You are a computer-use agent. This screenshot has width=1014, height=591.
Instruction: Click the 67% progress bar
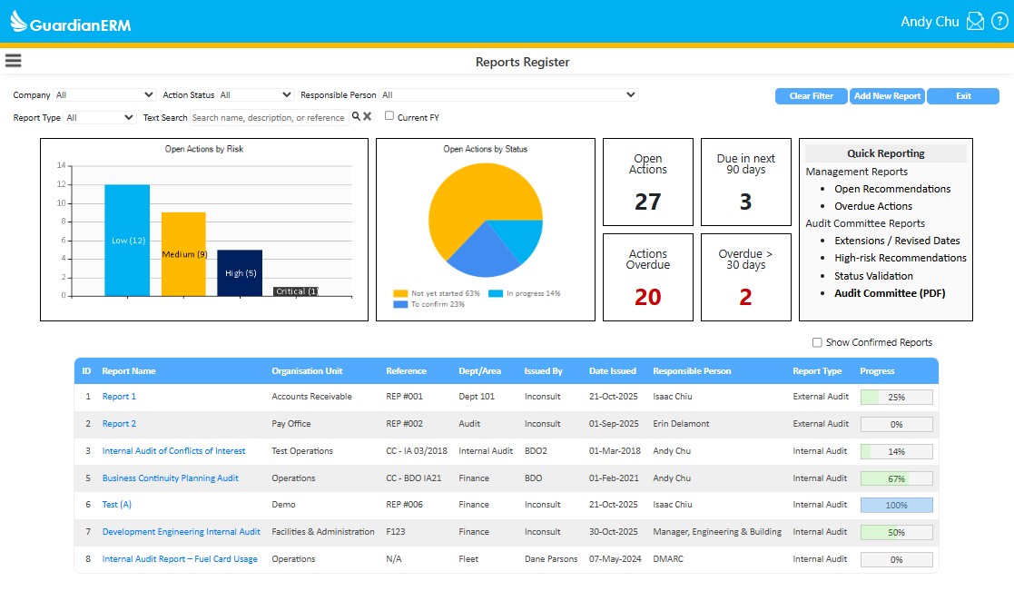896,478
